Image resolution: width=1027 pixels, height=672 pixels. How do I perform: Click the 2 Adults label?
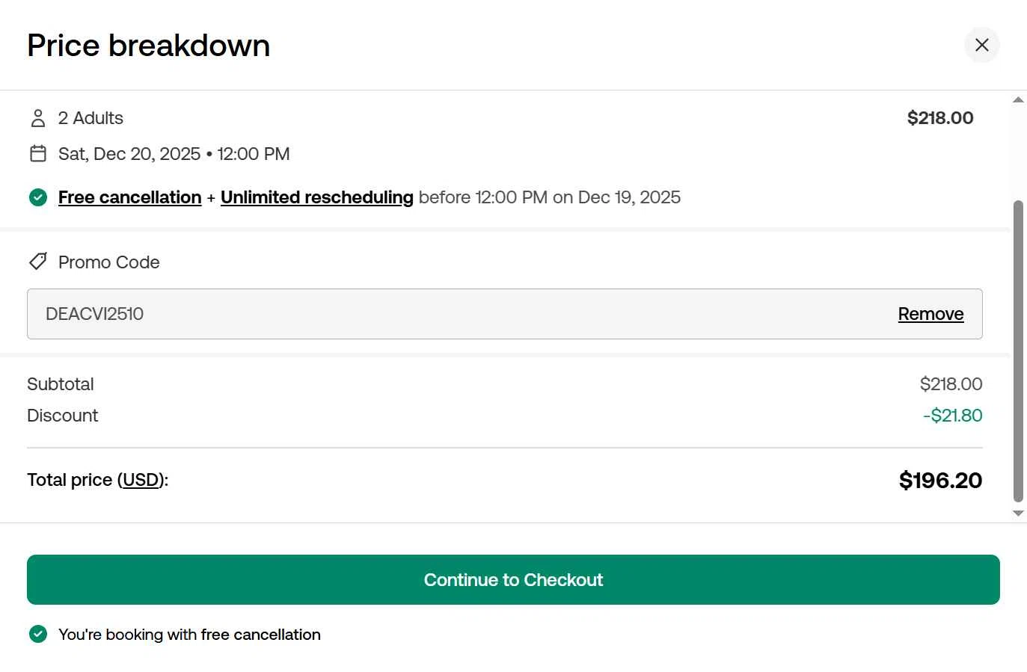click(x=91, y=118)
